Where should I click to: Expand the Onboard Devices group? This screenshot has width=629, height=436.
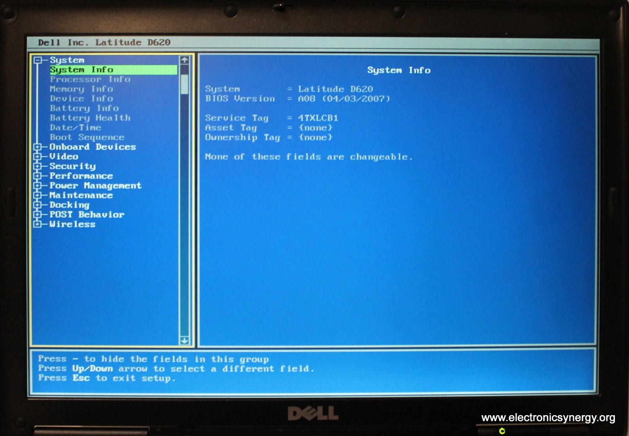coord(38,147)
